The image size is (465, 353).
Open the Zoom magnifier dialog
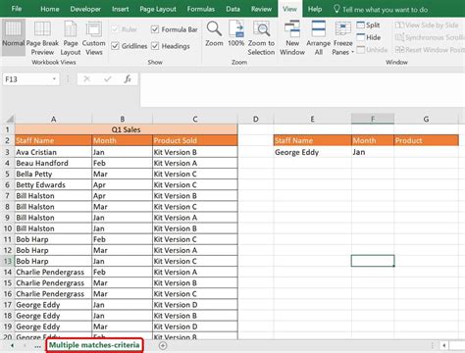[214, 33]
